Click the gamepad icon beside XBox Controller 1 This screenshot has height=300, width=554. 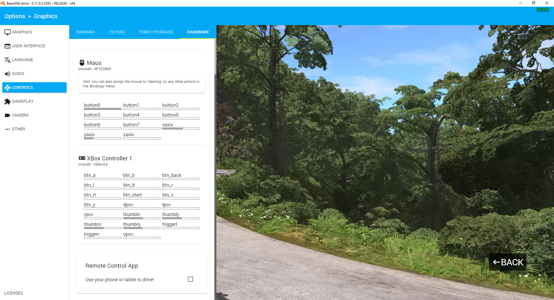[82, 158]
